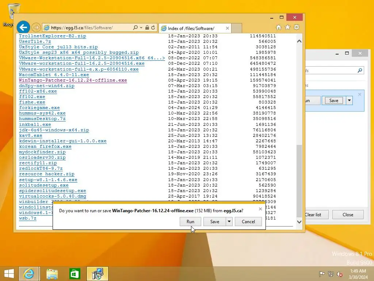374x281 pixels.
Task: Open the Windows Start button
Action: pos(9,274)
